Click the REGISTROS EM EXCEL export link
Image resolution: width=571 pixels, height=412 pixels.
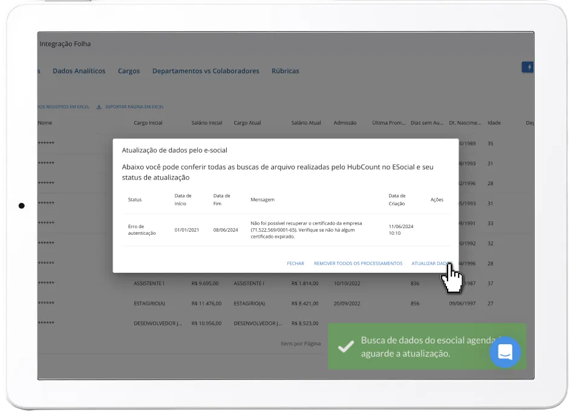pyautogui.click(x=64, y=106)
